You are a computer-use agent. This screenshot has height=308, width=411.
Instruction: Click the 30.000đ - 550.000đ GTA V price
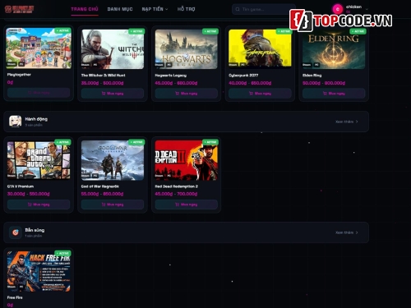(28, 194)
